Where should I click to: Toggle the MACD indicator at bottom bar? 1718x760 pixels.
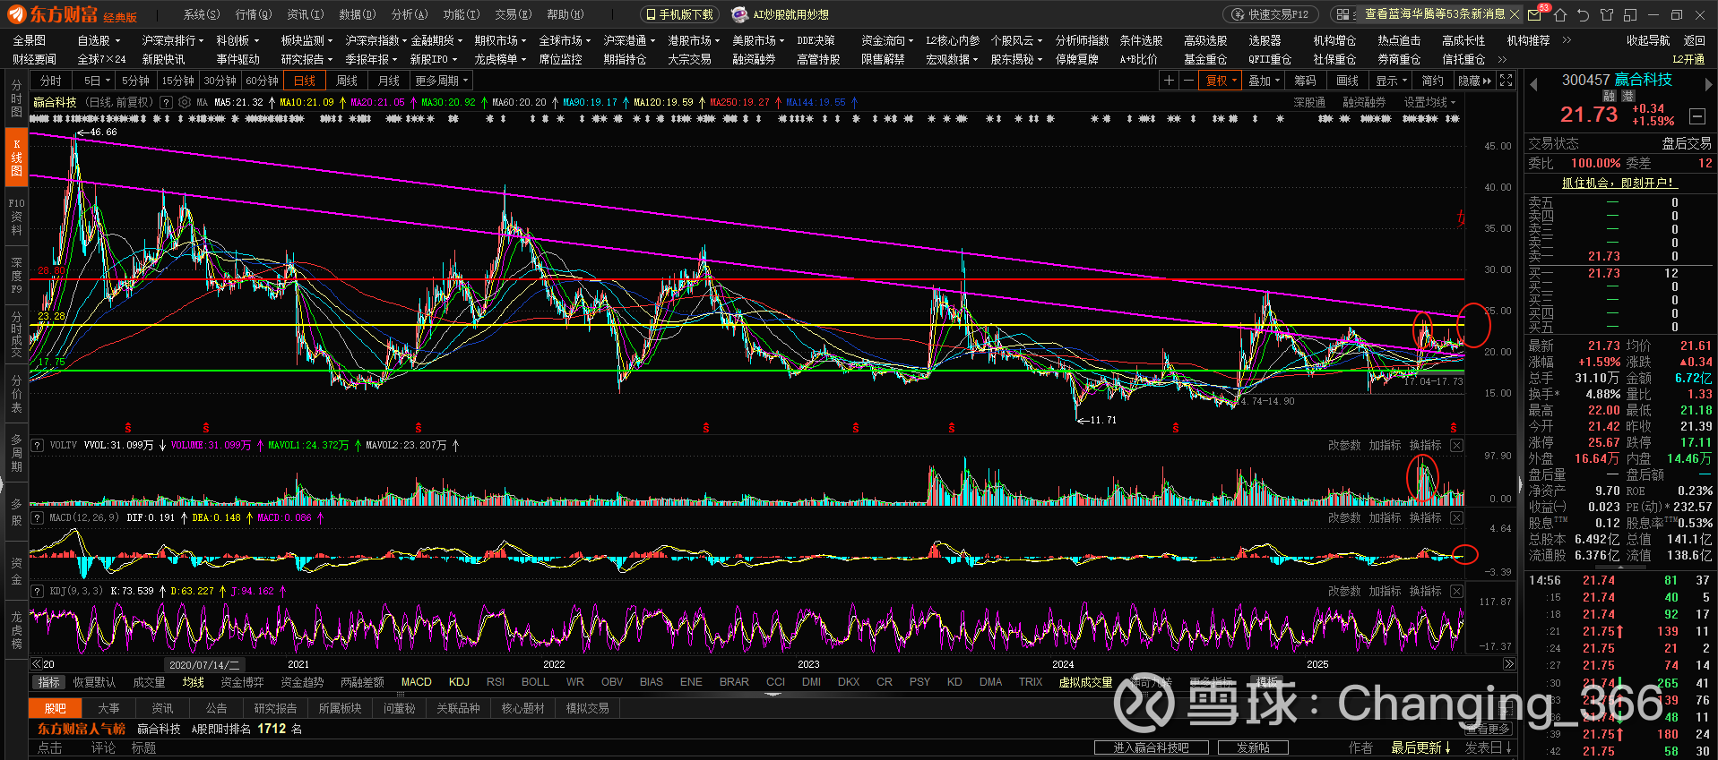point(416,682)
